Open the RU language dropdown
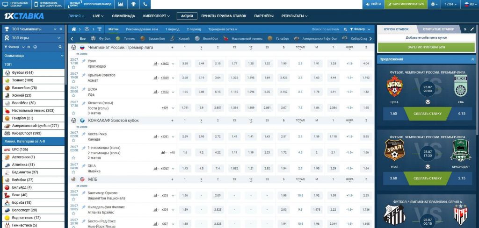Screen dimensions: 479x228 click(x=468, y=4)
